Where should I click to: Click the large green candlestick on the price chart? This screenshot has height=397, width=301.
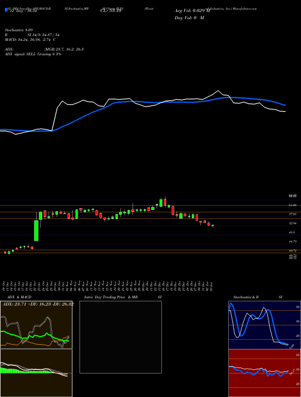36,230
